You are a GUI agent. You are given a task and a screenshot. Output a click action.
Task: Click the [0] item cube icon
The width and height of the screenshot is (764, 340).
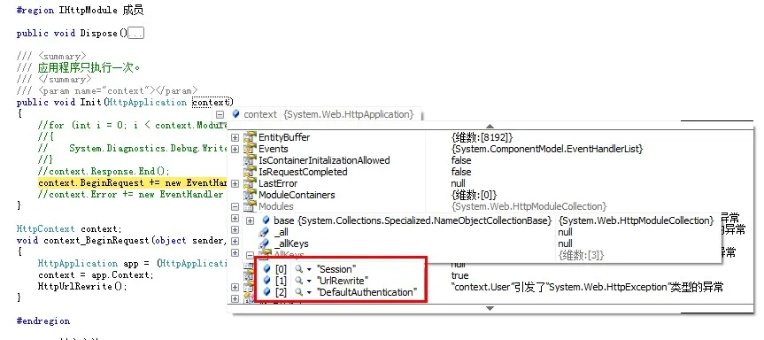tap(266, 269)
